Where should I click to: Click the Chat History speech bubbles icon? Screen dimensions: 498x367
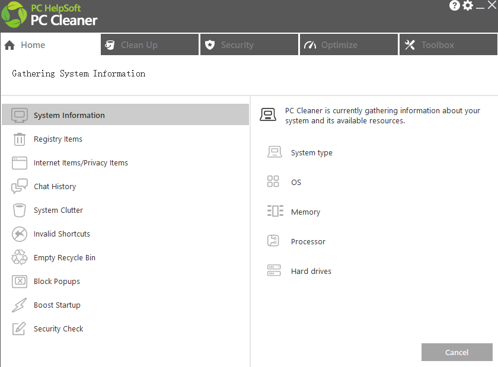click(x=20, y=187)
